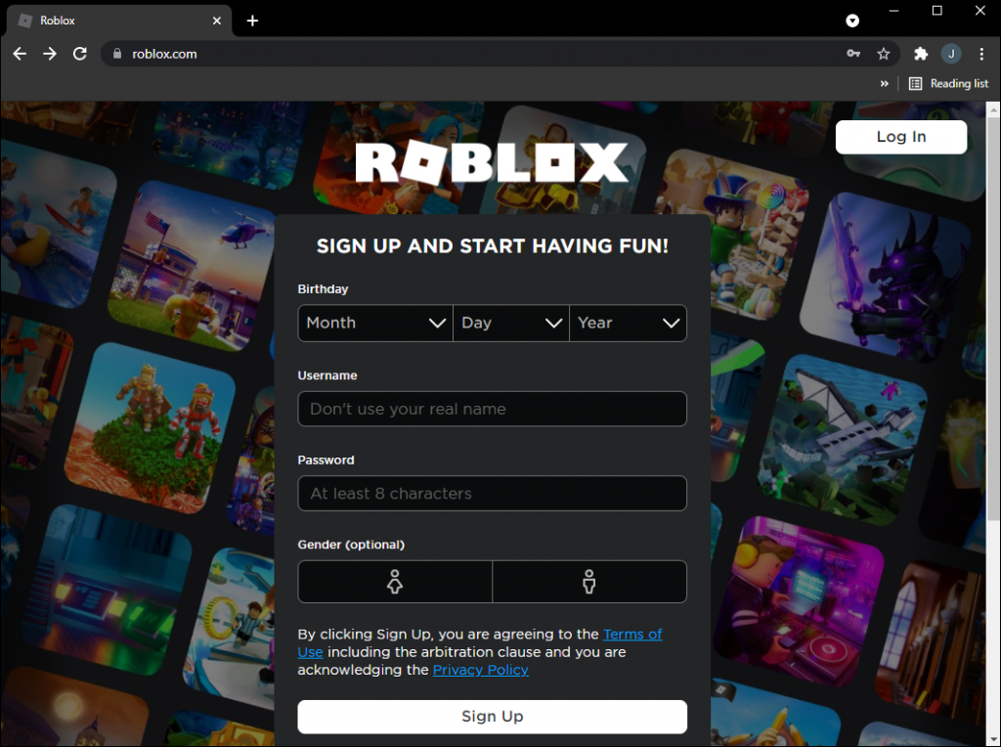The height and width of the screenshot is (747, 1001).
Task: Click the tab search dropdown circle icon
Action: [852, 21]
